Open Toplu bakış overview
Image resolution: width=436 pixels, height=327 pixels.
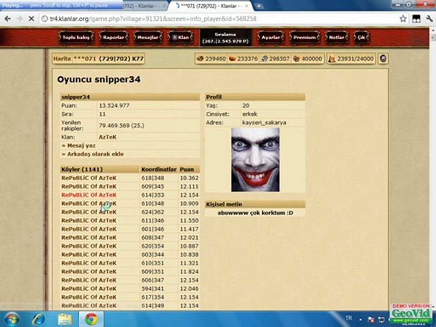(x=76, y=37)
